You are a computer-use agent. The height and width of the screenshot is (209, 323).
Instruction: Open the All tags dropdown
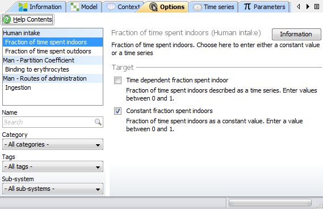point(53,166)
